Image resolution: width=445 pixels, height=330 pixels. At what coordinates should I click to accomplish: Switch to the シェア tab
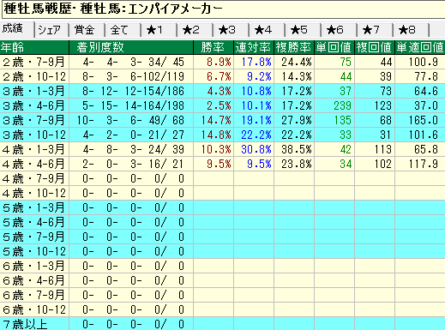click(x=51, y=30)
